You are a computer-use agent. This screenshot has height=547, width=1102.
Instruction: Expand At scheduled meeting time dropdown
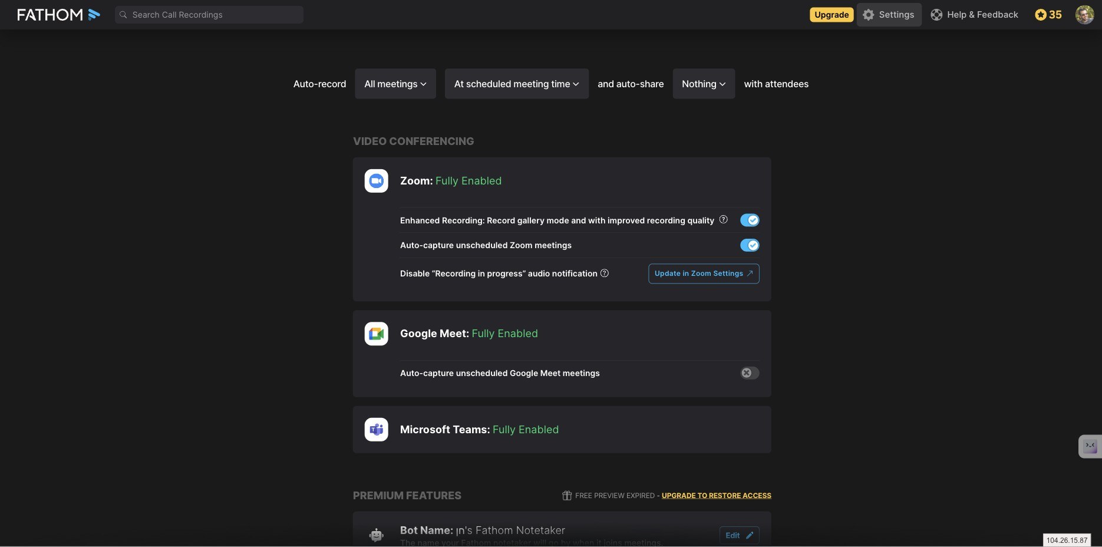(517, 84)
